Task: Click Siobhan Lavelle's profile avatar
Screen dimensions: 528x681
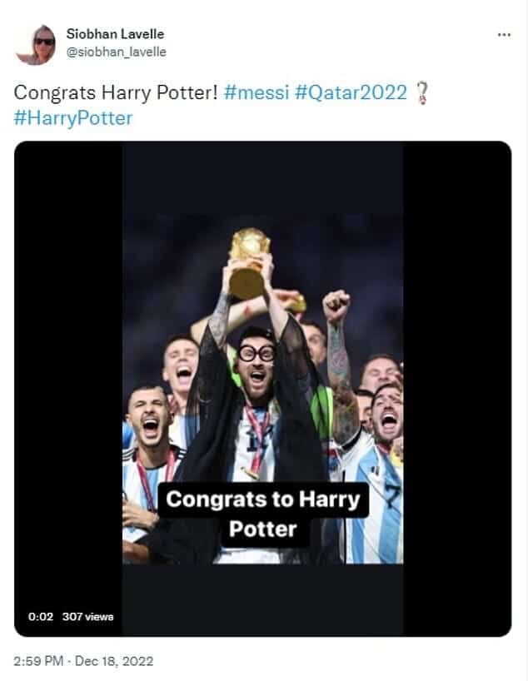Action: coord(35,44)
